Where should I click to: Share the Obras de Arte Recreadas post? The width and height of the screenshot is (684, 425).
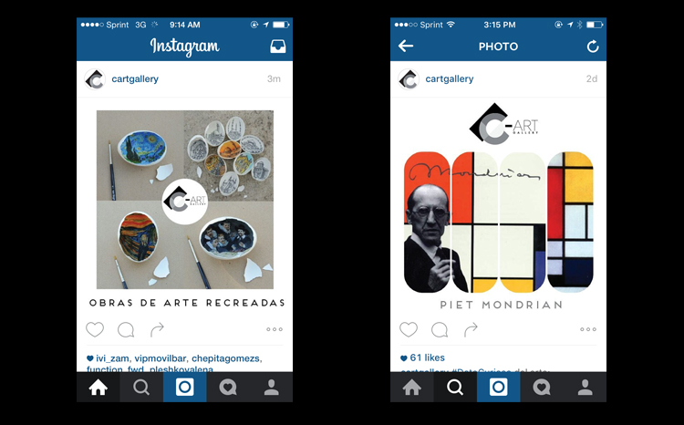(157, 329)
